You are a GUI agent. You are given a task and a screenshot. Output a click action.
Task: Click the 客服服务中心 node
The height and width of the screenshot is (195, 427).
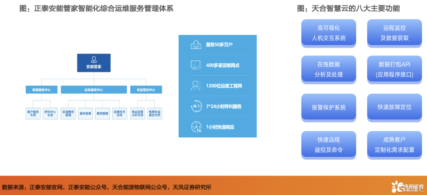[x=42, y=90]
